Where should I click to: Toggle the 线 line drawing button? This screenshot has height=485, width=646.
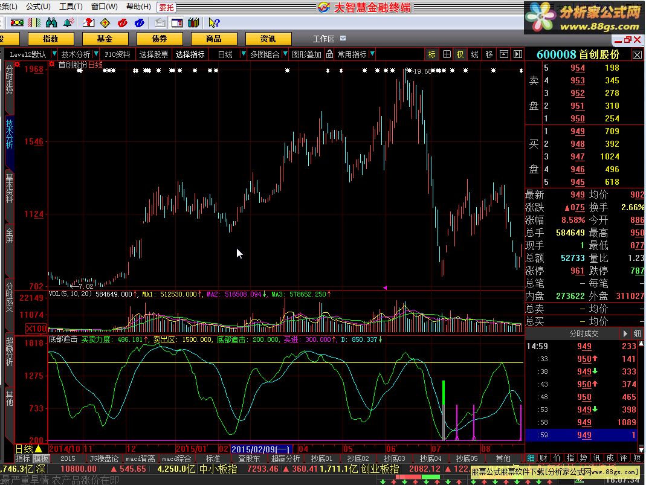click(474, 54)
